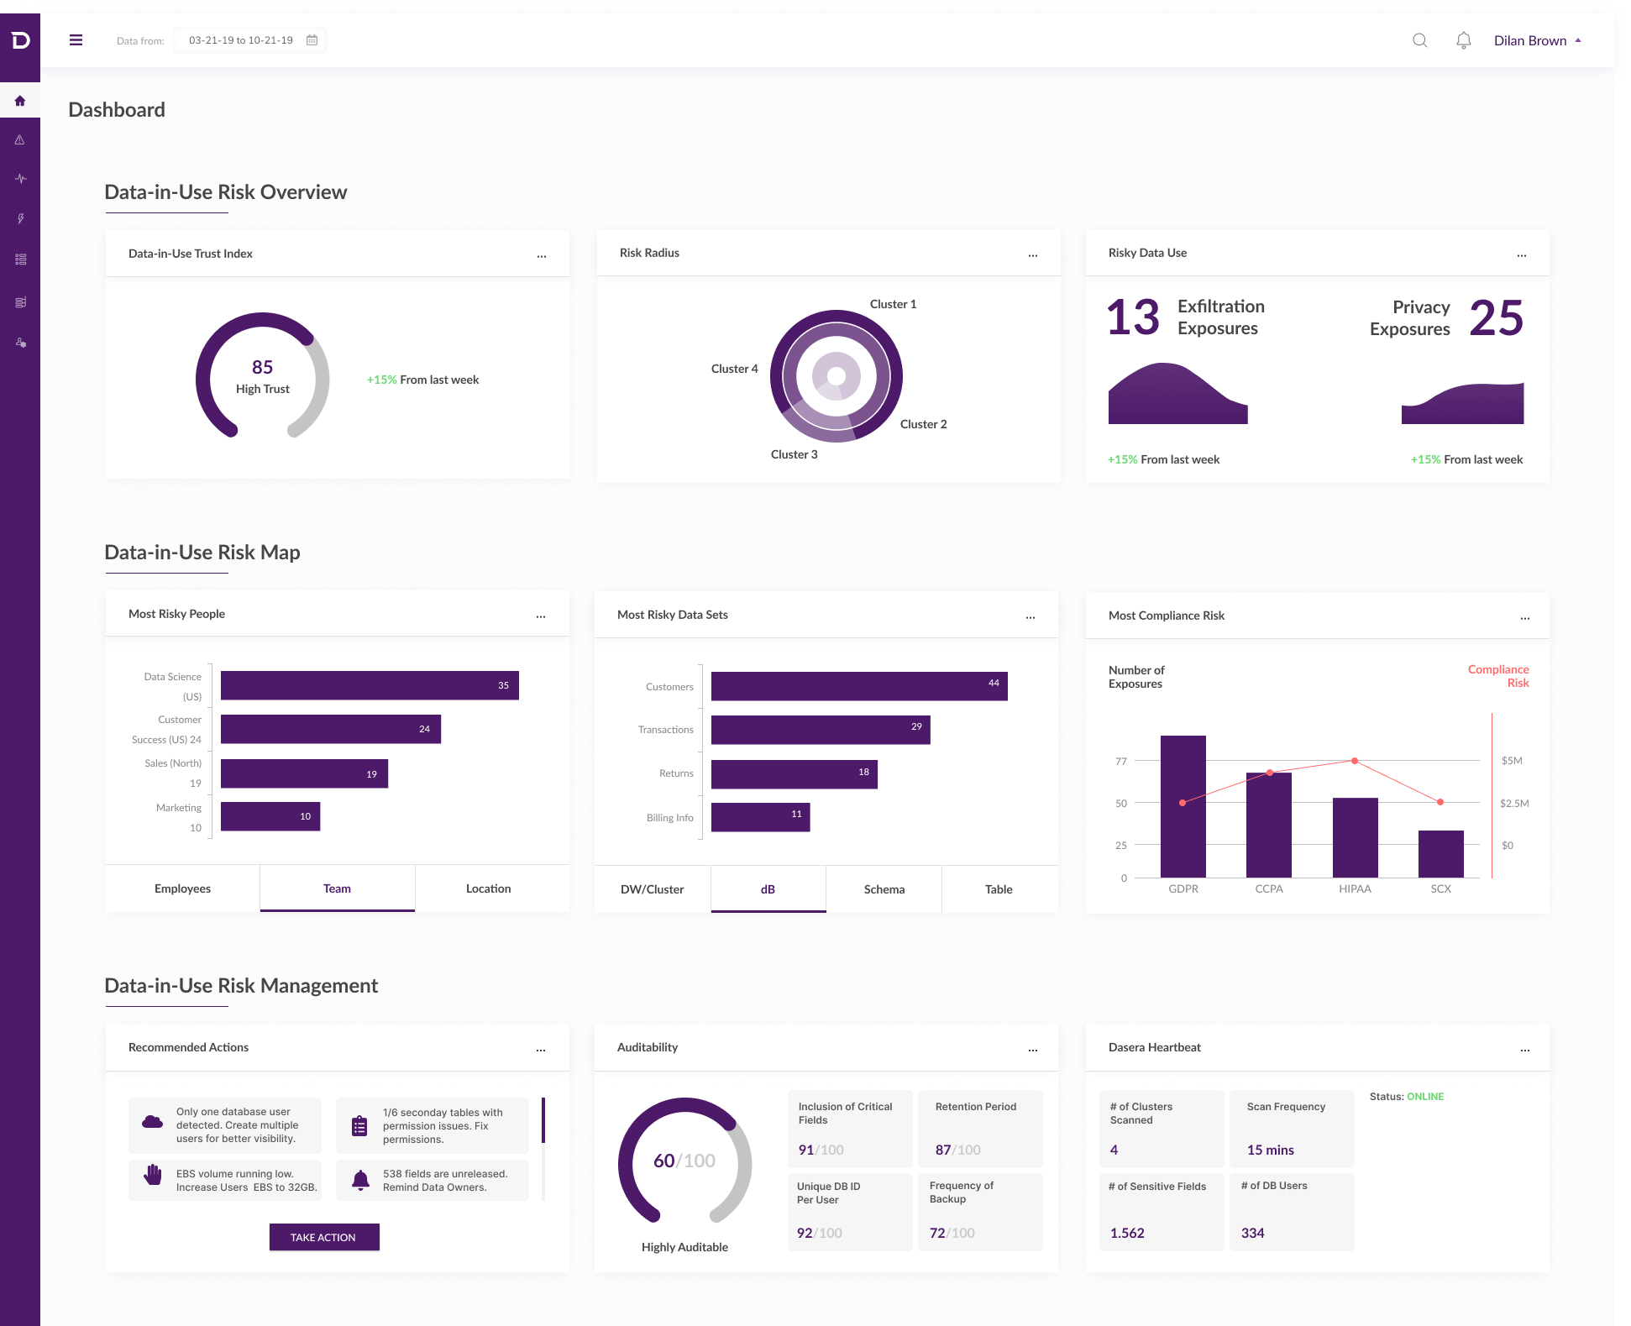Expand the Dilan Brown user menu
1631x1326 pixels.
(x=1537, y=40)
